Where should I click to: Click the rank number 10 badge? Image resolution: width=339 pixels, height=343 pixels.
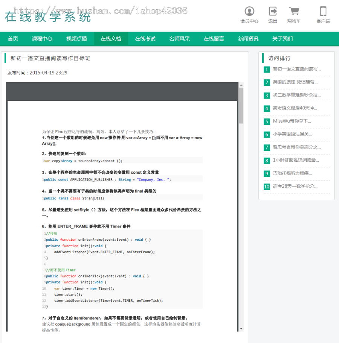(267, 187)
